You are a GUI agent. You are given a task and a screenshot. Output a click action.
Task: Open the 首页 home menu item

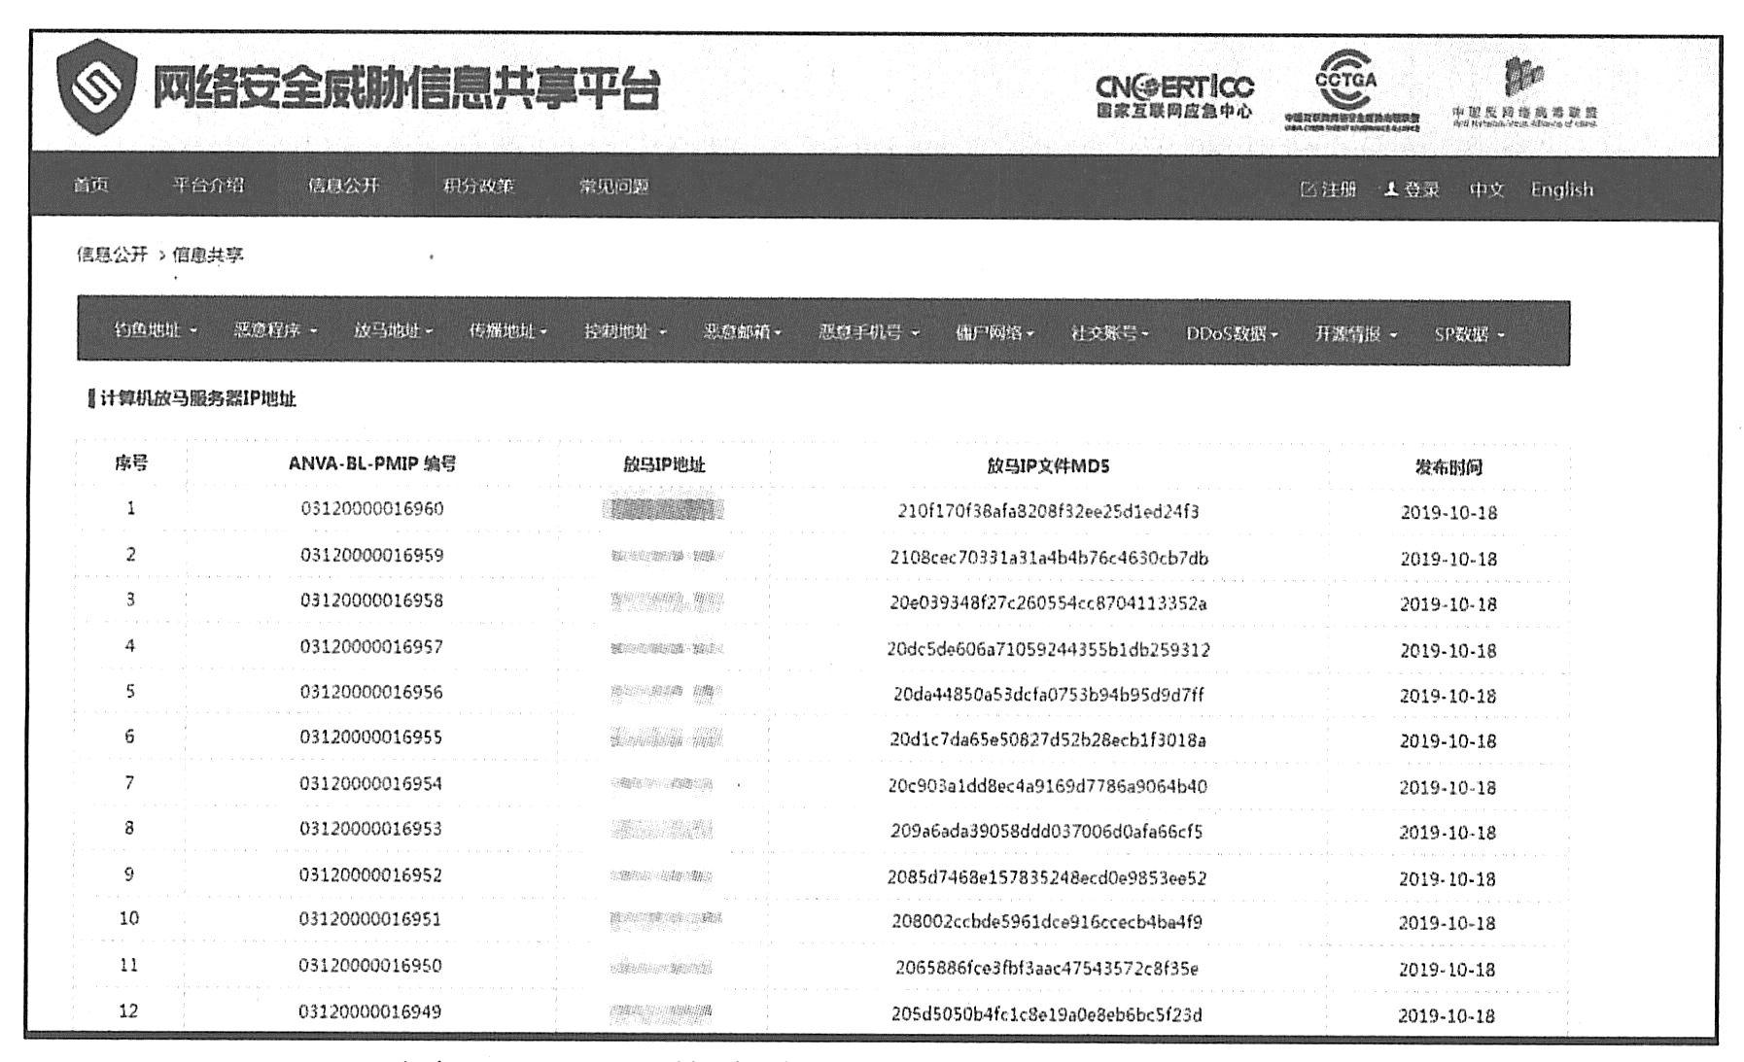tap(91, 186)
